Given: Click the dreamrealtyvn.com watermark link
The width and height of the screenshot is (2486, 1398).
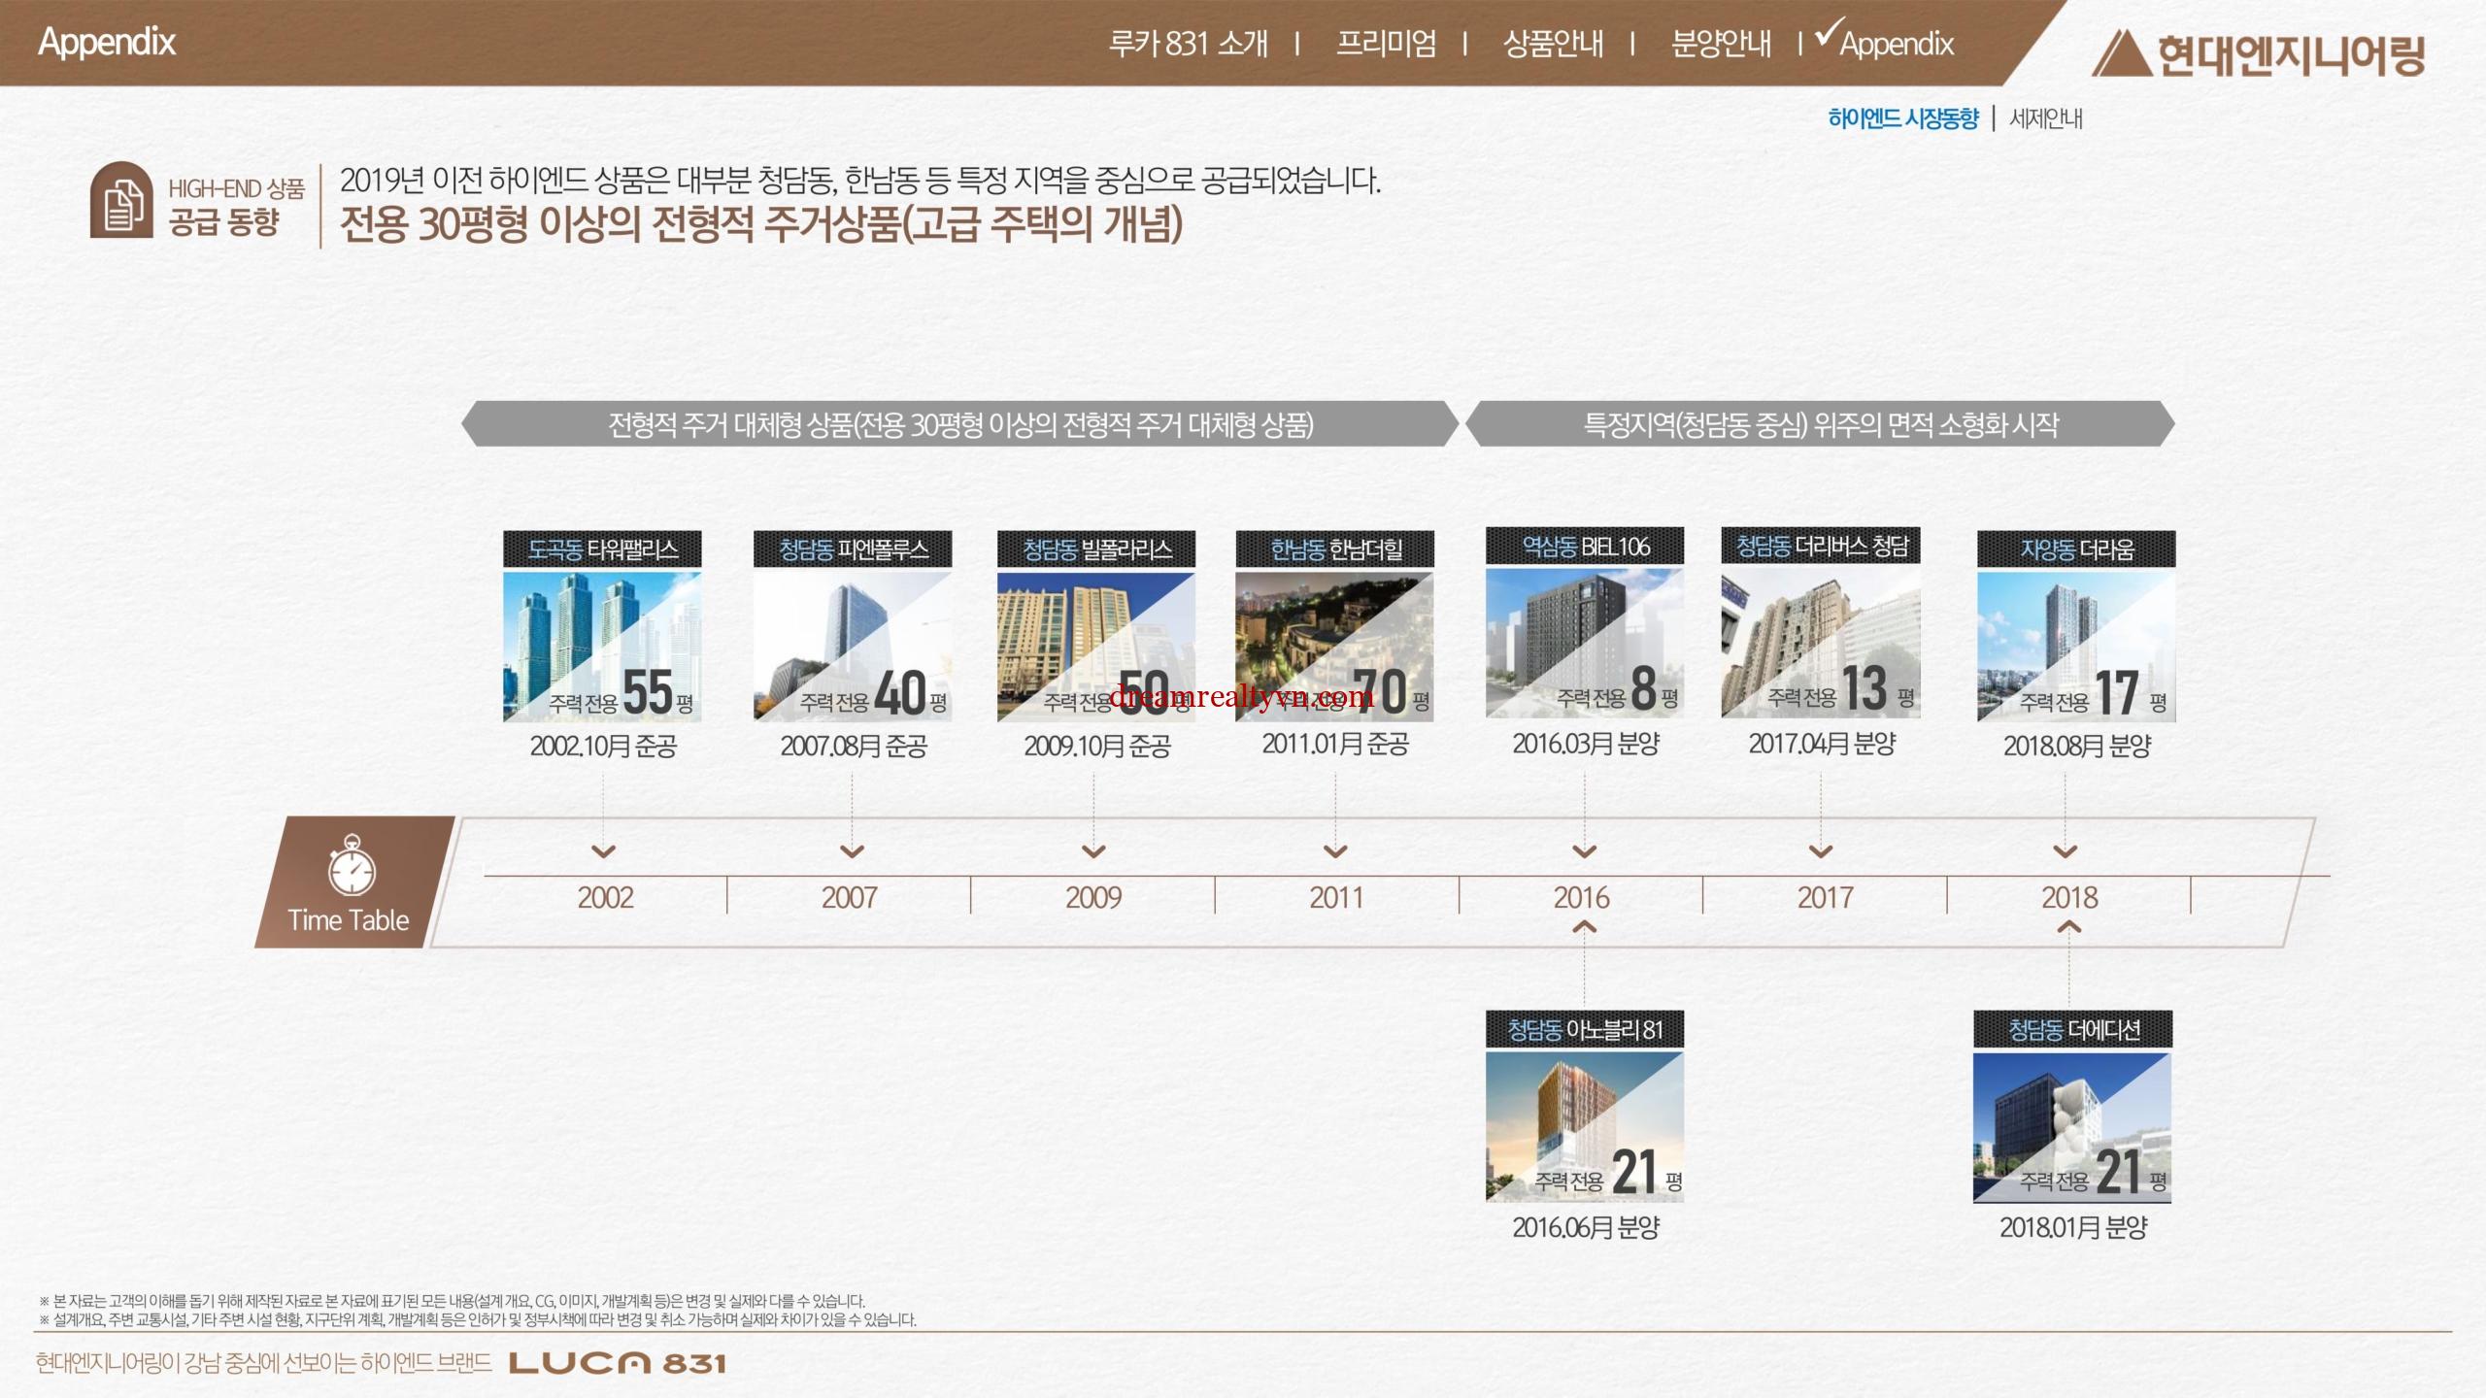Looking at the screenshot, I should (x=1241, y=696).
